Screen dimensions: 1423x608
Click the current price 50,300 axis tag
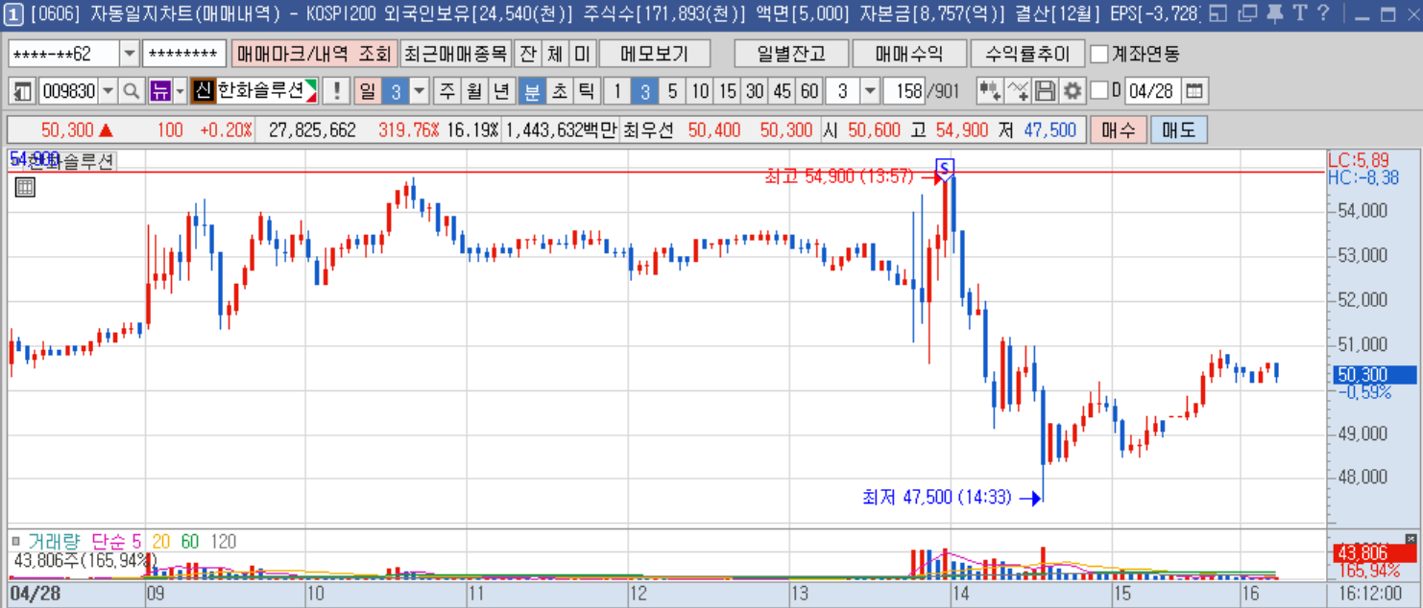tap(1373, 375)
